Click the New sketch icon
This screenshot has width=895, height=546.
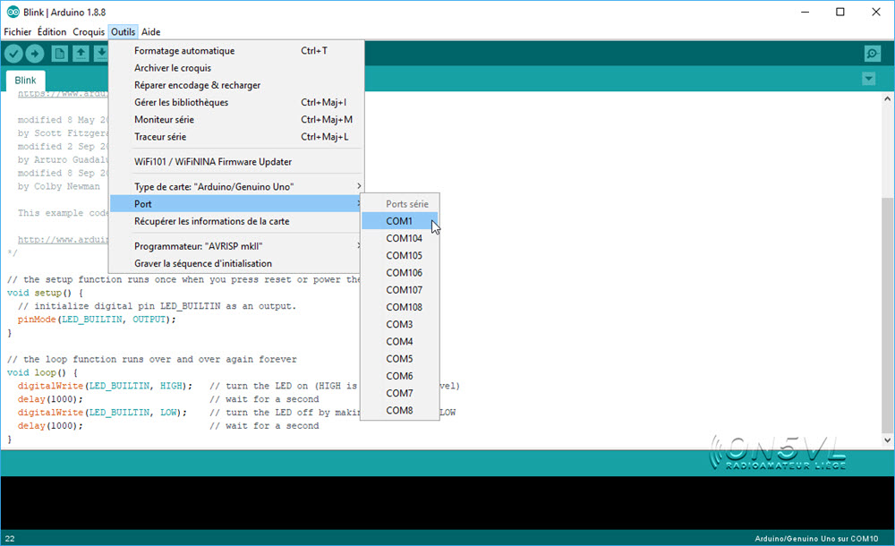[59, 54]
